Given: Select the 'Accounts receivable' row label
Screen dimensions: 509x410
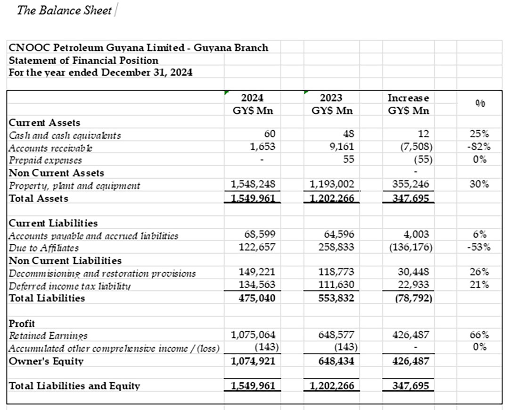Looking at the screenshot, I should (x=50, y=148).
